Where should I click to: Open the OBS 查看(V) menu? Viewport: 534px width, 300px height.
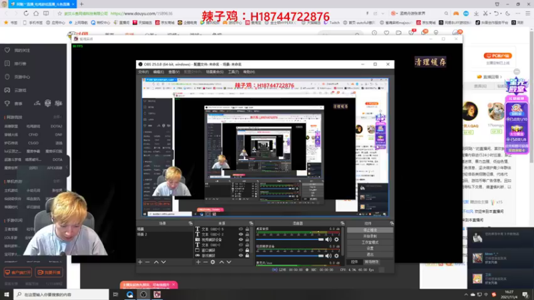(x=174, y=72)
